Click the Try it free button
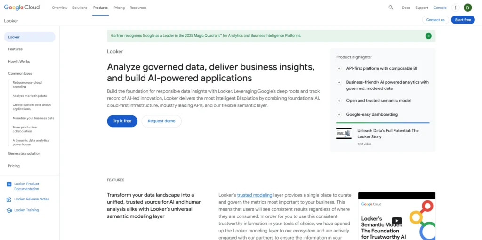Screen dimensions: 482x240 (x=122, y=121)
